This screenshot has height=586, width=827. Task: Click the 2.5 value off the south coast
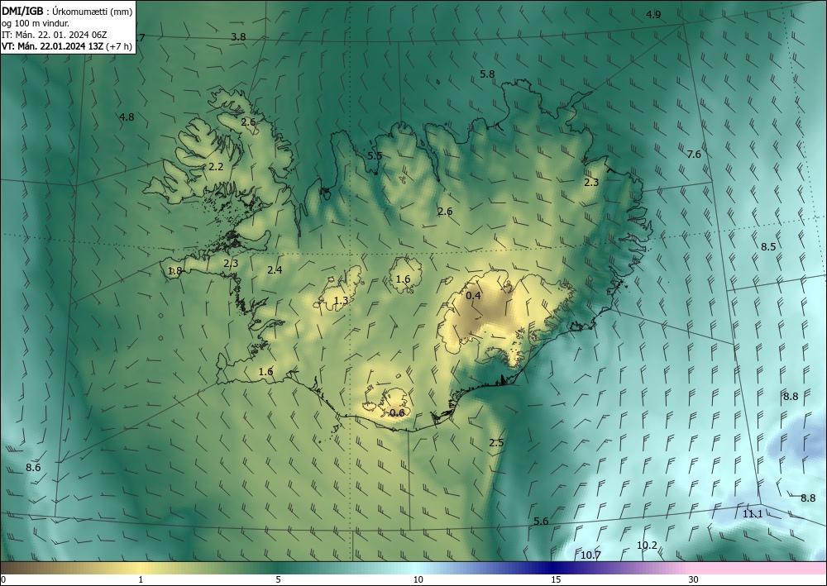496,443
